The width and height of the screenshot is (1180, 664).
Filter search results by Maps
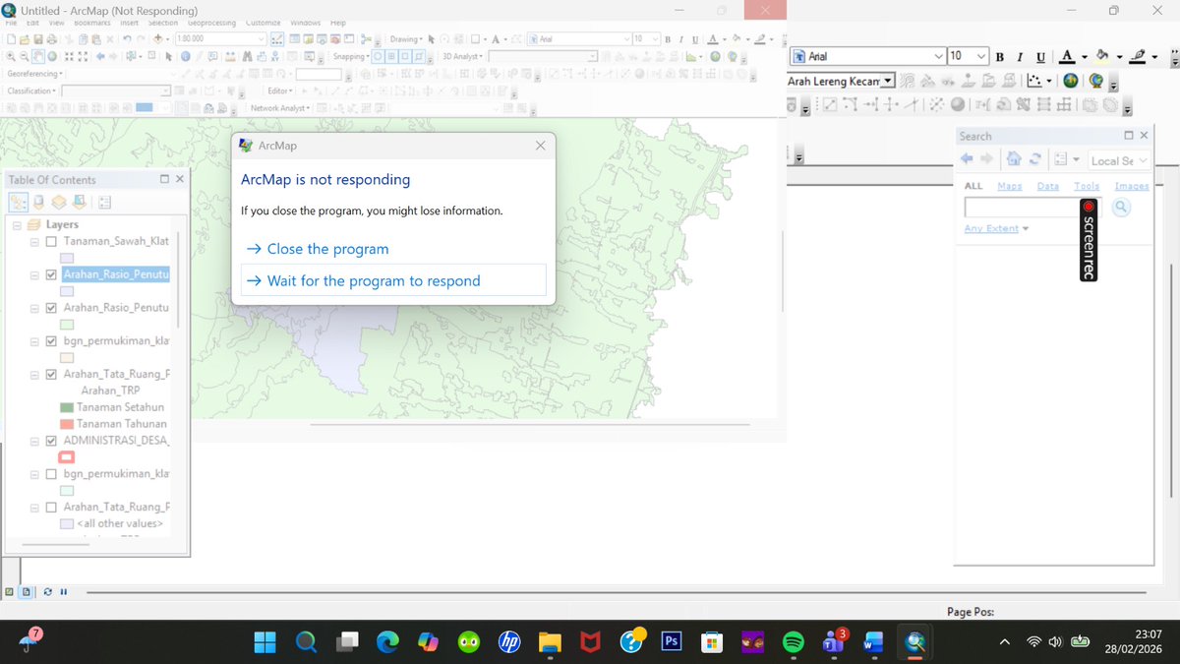(1009, 186)
